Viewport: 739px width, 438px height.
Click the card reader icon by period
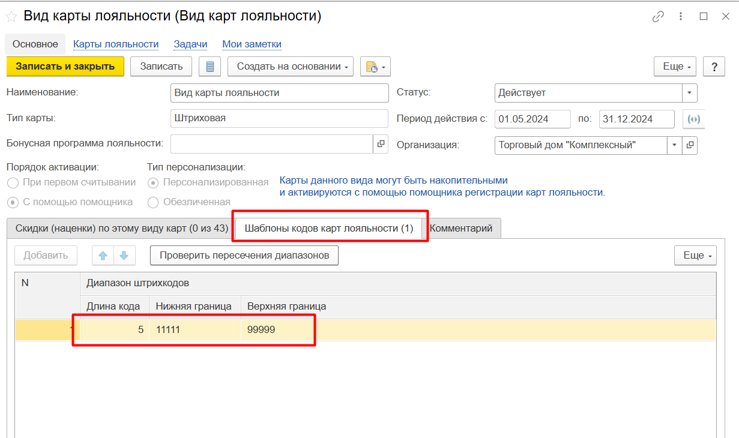coord(694,119)
